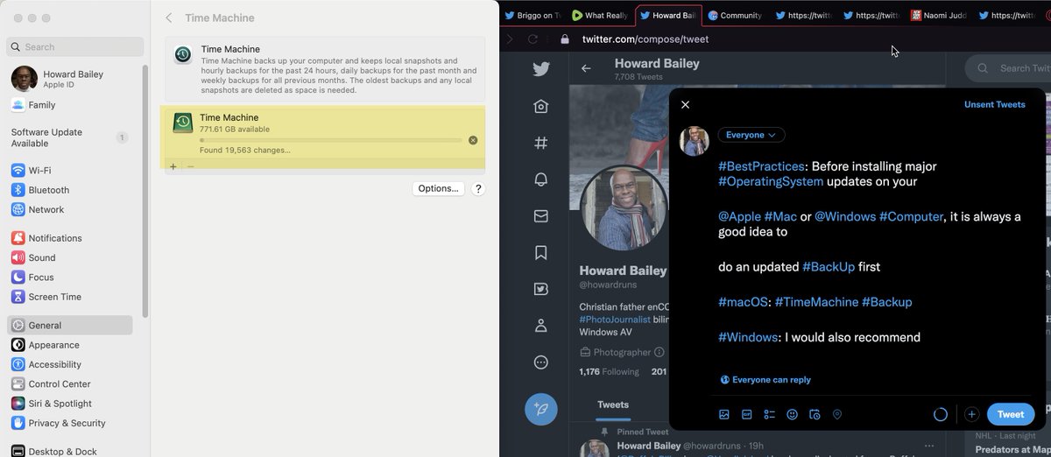Open Time Machine Options
Screen dimensions: 1051x457
coord(438,188)
